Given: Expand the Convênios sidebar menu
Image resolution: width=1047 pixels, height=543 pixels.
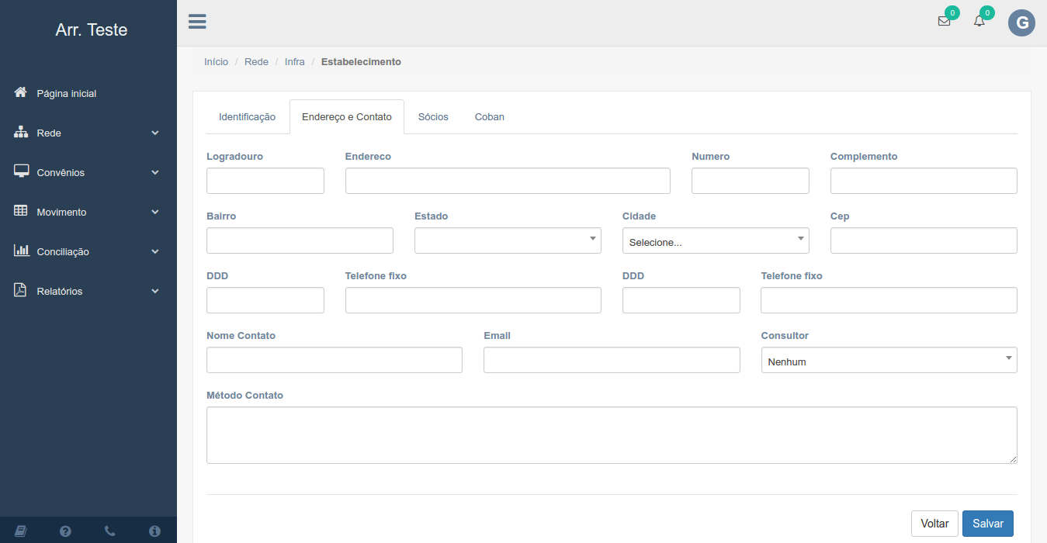Looking at the screenshot, I should click(x=88, y=172).
